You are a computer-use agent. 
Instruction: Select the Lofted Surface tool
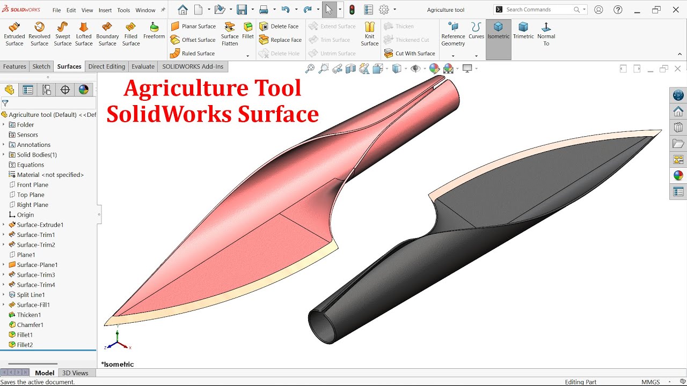tap(84, 34)
